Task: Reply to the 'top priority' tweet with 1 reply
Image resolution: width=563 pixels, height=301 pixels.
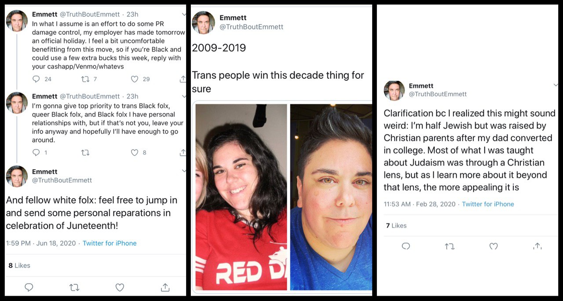Action: pos(36,153)
